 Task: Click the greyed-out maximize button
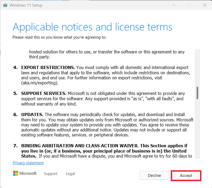click(189, 5)
